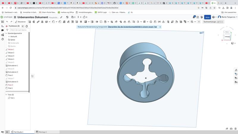Open Moritz-Talsperren account dropdown

[228, 17]
